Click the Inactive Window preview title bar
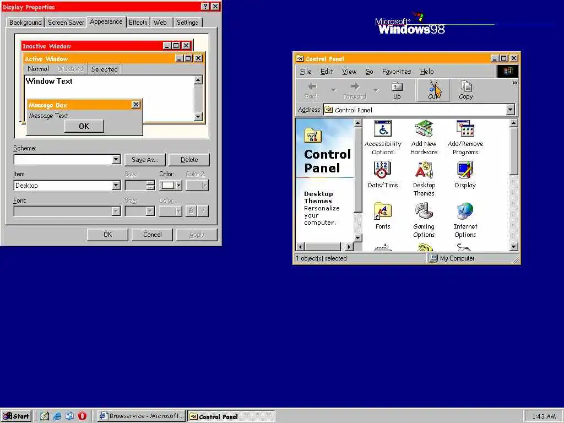The height and width of the screenshot is (423, 564). tap(106, 46)
